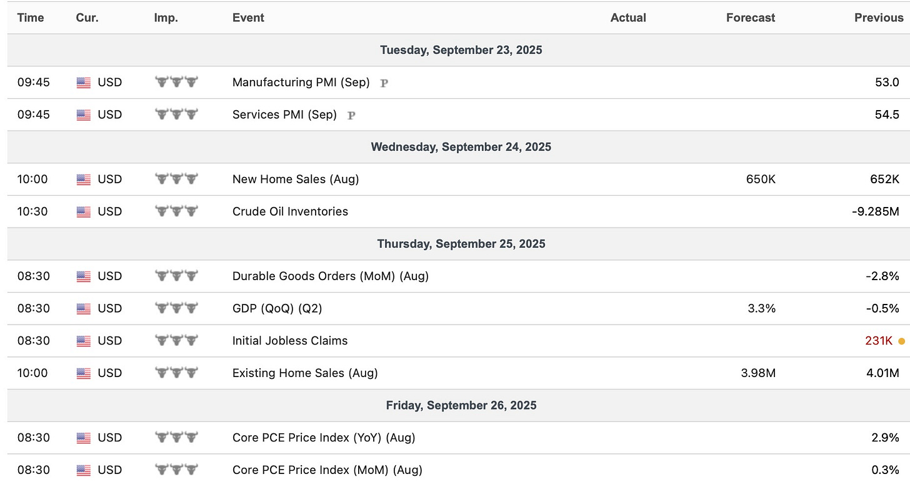Click the bull importance icons for Crude Oil Inventories
Image resolution: width=910 pixels, height=499 pixels.
tap(176, 211)
